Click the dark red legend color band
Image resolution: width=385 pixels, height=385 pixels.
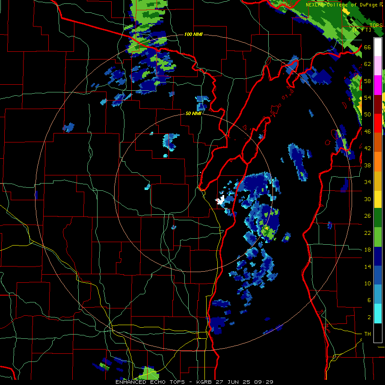point(378,104)
